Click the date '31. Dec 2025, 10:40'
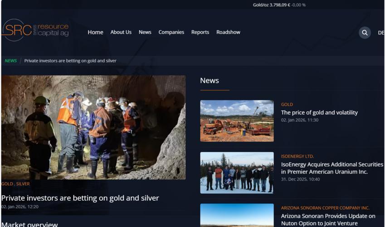 pyautogui.click(x=300, y=179)
